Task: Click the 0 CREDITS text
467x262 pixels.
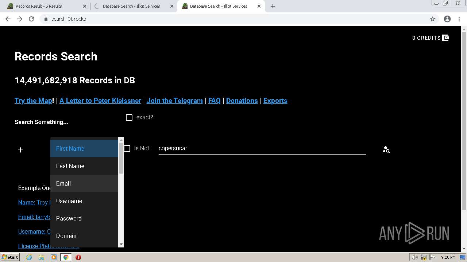Action: pos(427,38)
